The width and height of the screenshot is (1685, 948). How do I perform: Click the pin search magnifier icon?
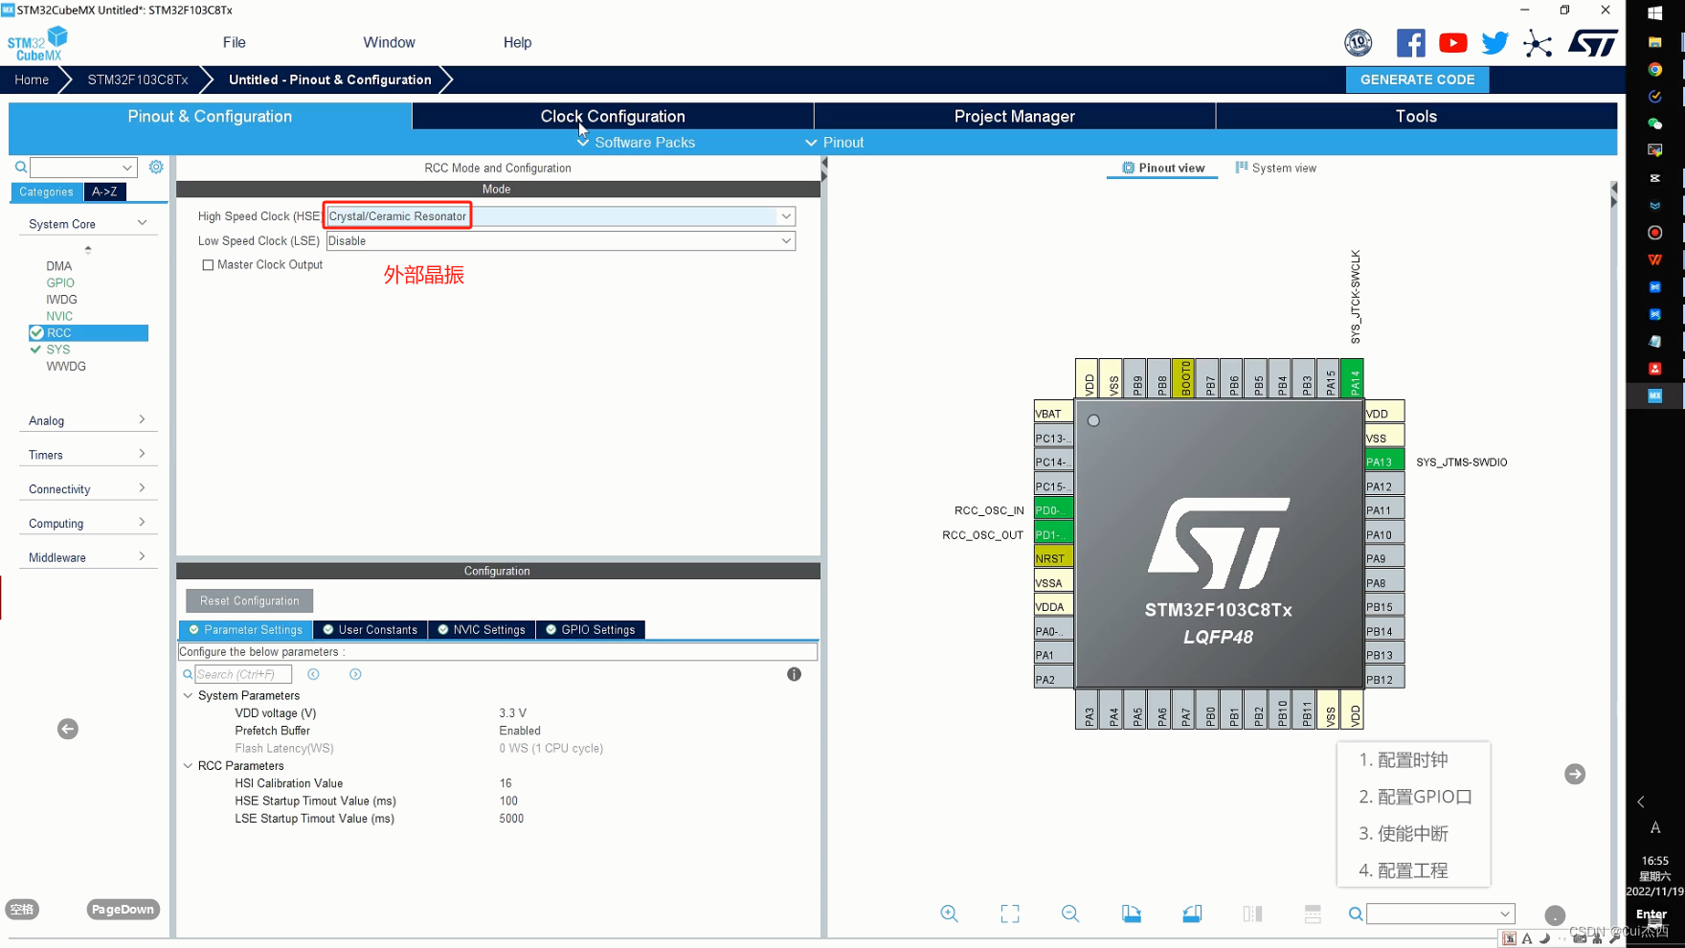point(1356,914)
